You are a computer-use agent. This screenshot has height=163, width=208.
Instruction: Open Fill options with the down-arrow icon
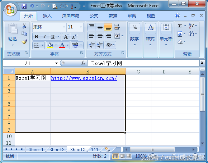(x=180, y=34)
